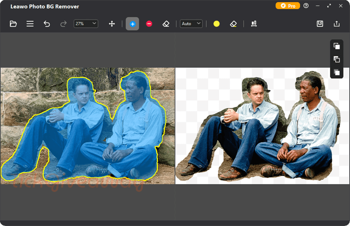Click the original photo with the blue mask
Screen dimensions: 350x226
(87, 126)
